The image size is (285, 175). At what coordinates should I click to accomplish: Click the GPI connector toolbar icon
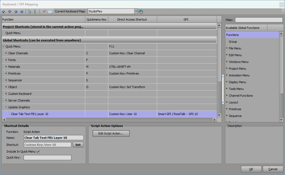[44, 12]
